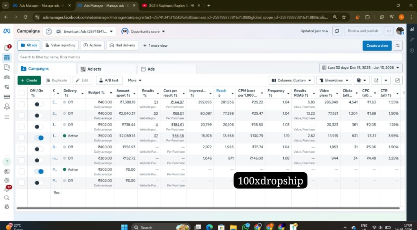
Task: Open the bug report icon in sidebar
Action: click(7, 207)
